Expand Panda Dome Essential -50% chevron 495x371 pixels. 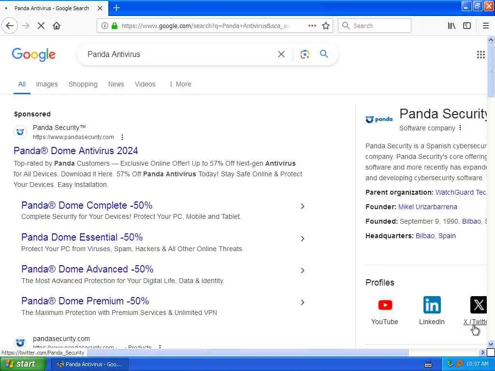pos(302,239)
